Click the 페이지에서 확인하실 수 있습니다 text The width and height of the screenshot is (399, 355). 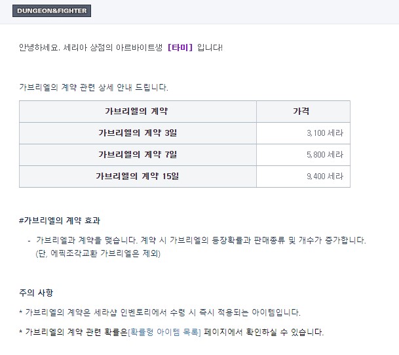[263, 332]
